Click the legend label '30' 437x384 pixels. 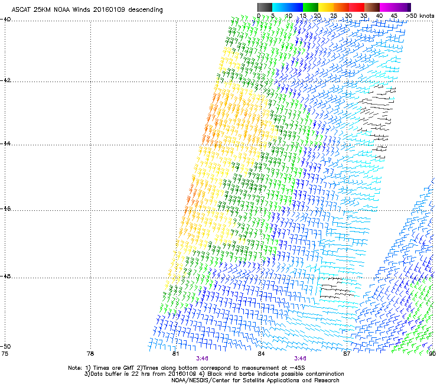click(348, 16)
